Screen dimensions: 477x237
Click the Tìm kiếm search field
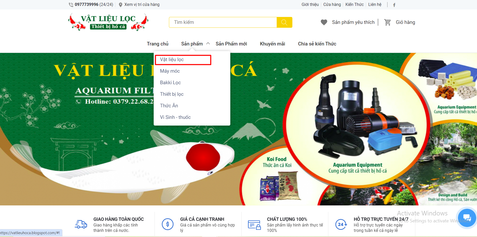click(x=223, y=22)
